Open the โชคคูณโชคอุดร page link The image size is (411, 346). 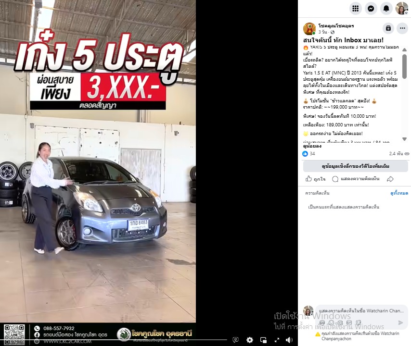pyautogui.click(x=336, y=25)
